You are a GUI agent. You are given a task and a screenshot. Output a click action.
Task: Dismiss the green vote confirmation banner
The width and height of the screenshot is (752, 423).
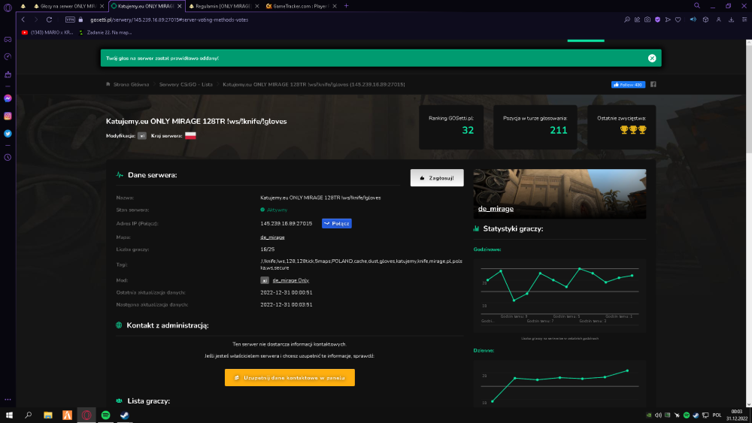coord(652,58)
